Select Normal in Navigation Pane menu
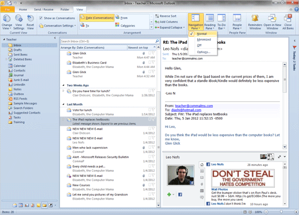The image size is (299, 215). click(203, 34)
